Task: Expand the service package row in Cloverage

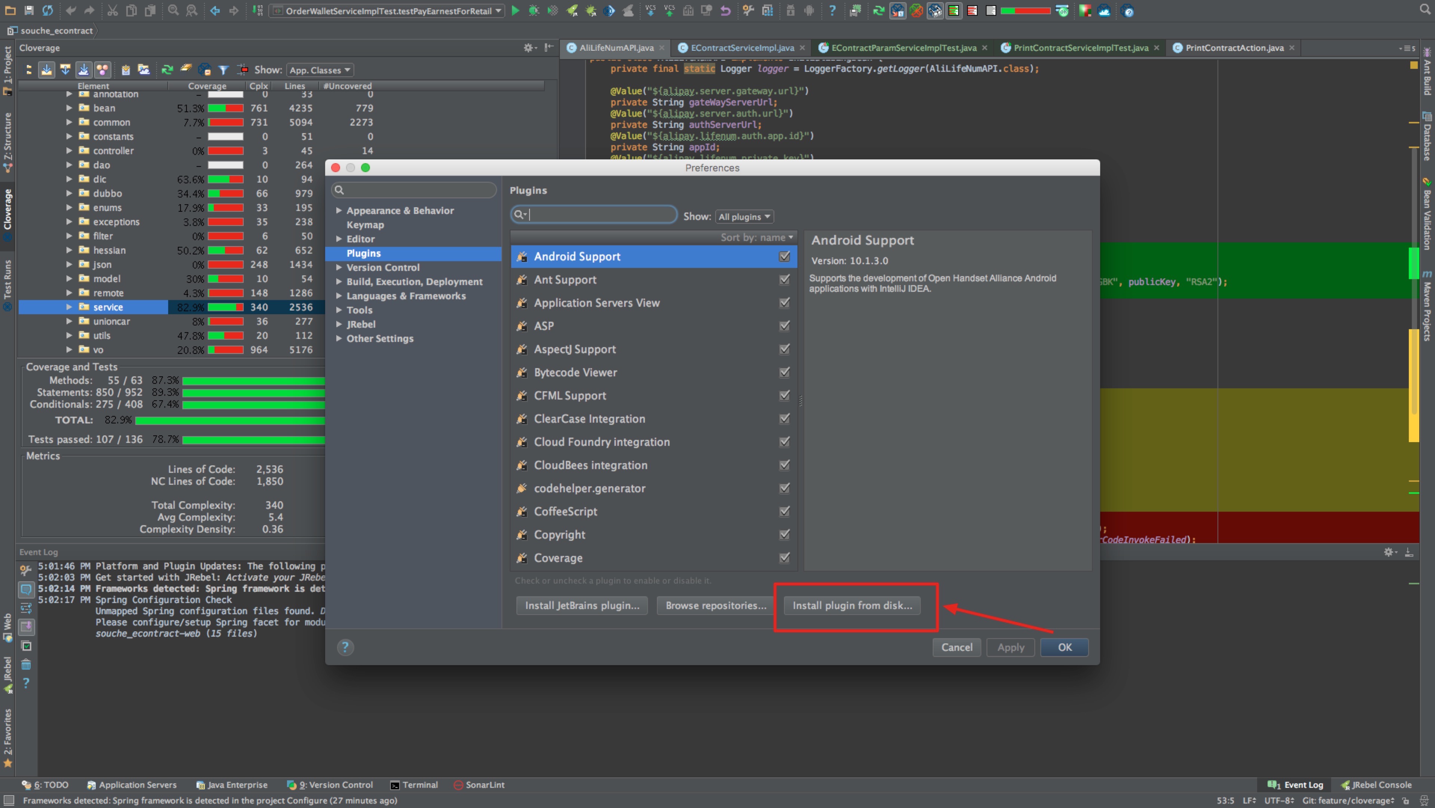Action: (69, 307)
